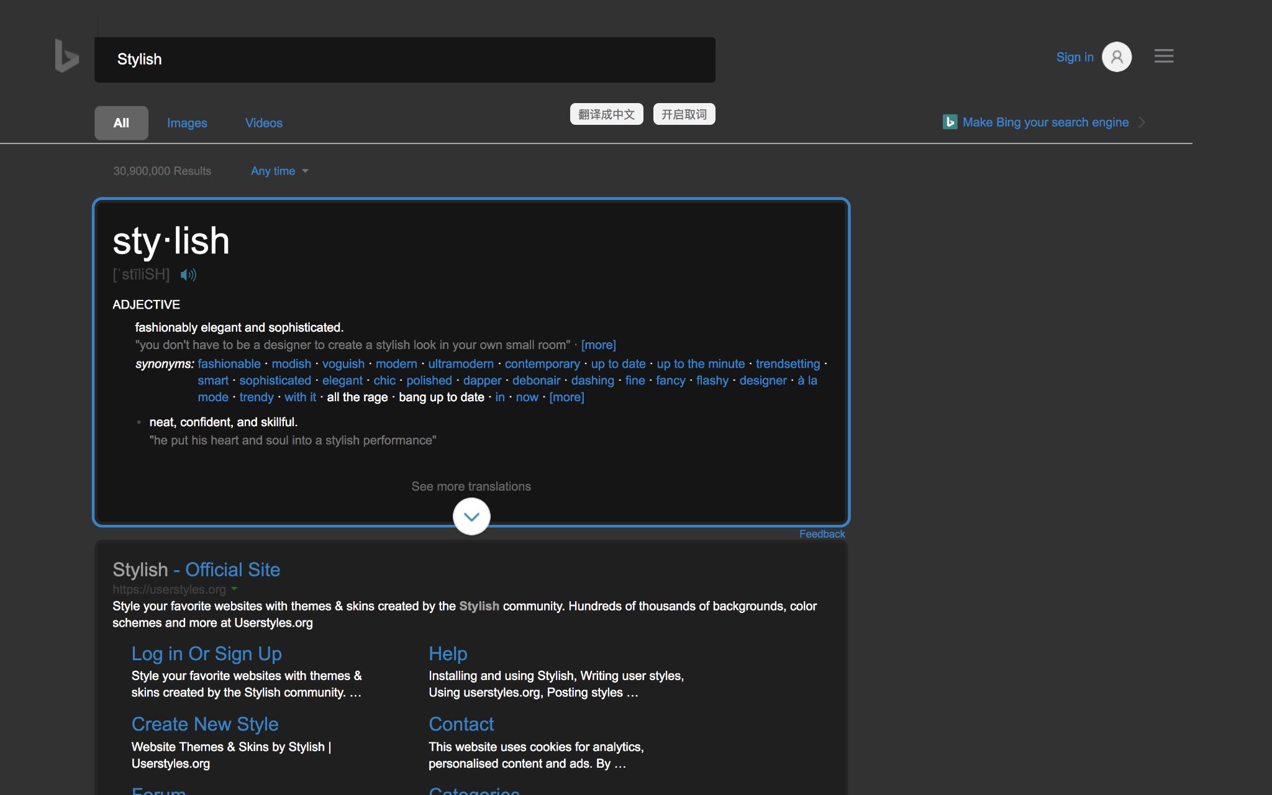The width and height of the screenshot is (1272, 795).
Task: Expand more synonyms with [more]
Action: point(566,397)
